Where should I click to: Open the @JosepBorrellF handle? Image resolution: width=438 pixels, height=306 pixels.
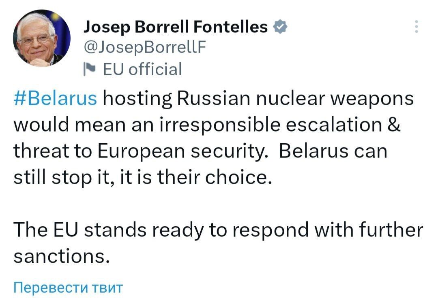click(x=145, y=48)
